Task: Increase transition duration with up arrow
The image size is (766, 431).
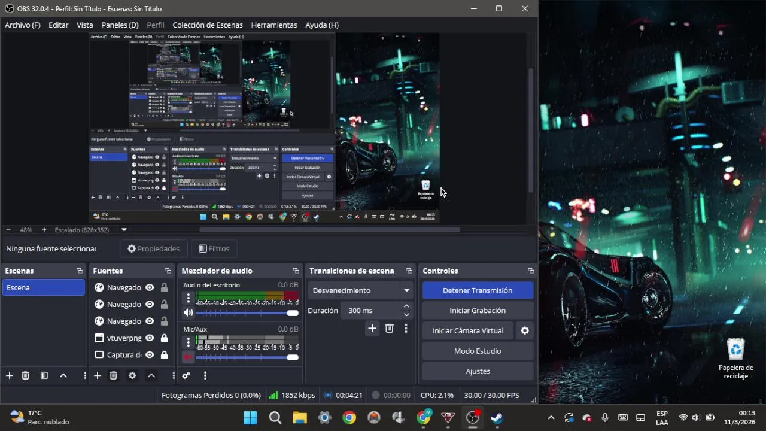Action: click(x=406, y=306)
